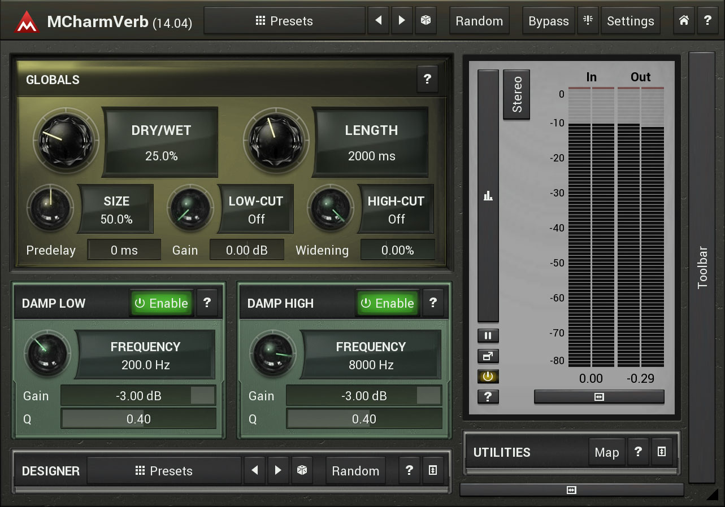
Task: Go to next preset in top bar
Action: point(402,21)
